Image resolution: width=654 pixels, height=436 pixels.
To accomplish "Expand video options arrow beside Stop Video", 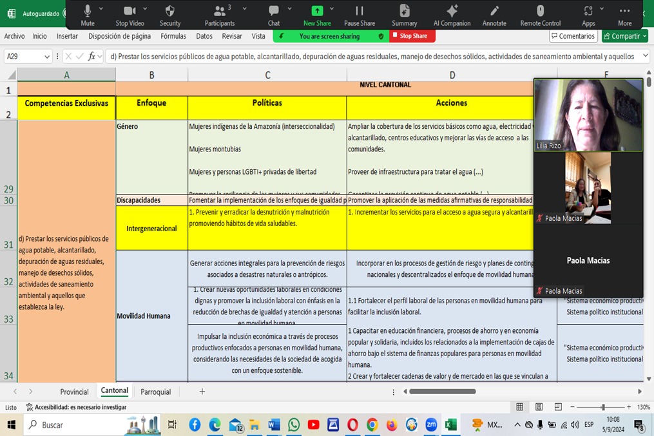I will pos(145,9).
